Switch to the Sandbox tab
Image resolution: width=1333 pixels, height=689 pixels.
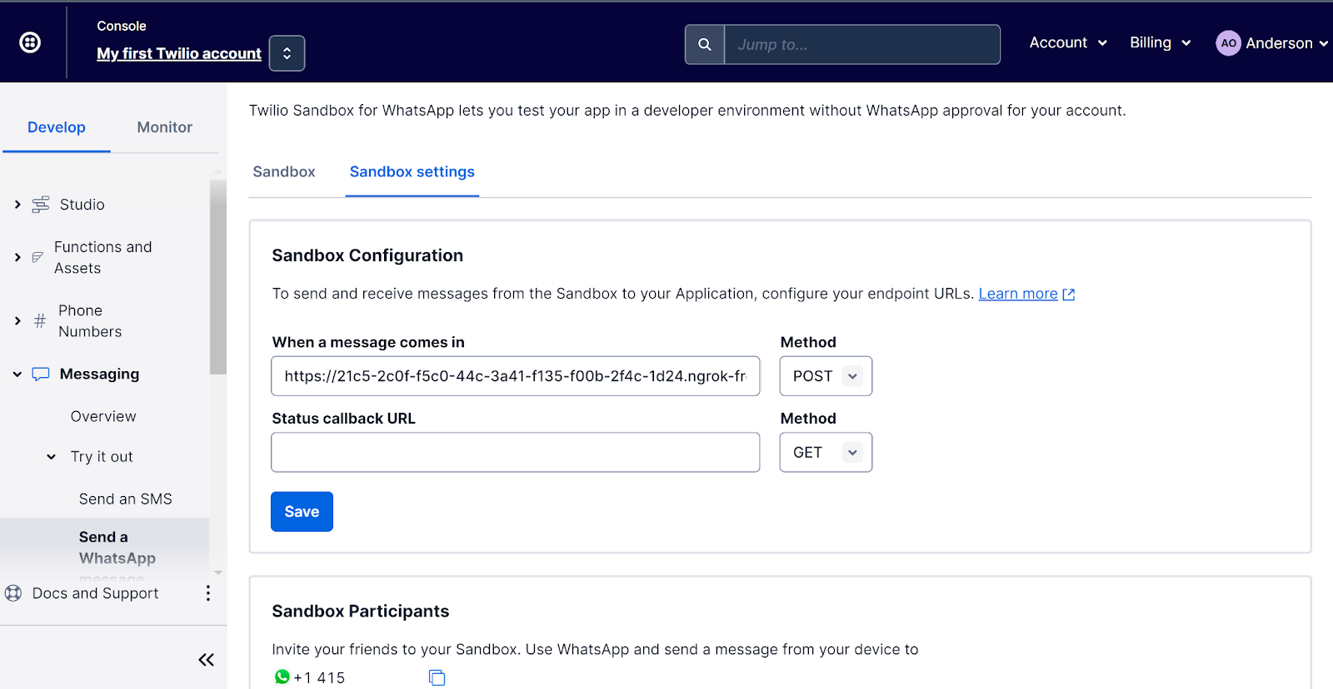click(x=284, y=172)
